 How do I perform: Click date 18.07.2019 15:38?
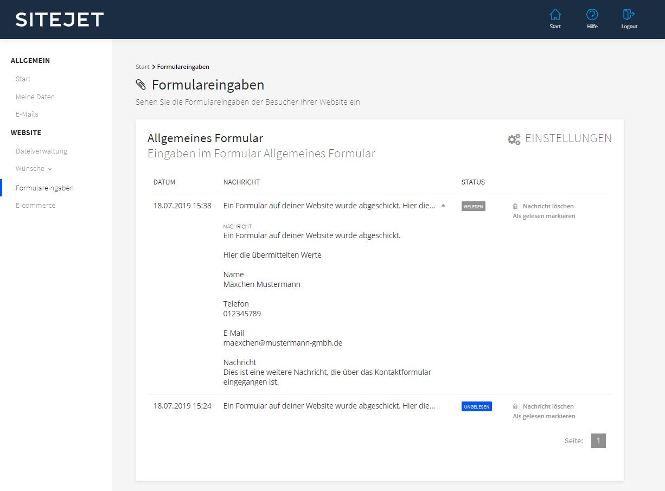pos(182,206)
